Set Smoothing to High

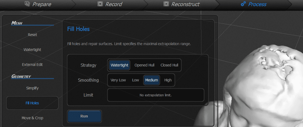tap(168, 80)
